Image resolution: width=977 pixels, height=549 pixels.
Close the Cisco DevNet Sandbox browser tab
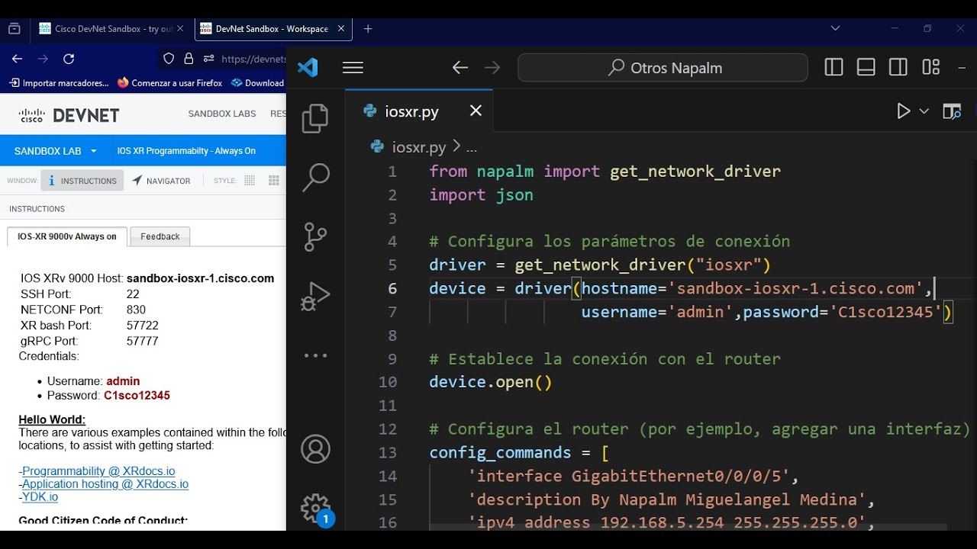(x=180, y=29)
